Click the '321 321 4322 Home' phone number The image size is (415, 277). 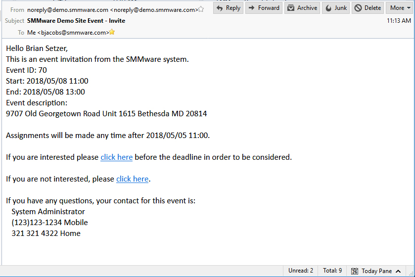pos(46,233)
